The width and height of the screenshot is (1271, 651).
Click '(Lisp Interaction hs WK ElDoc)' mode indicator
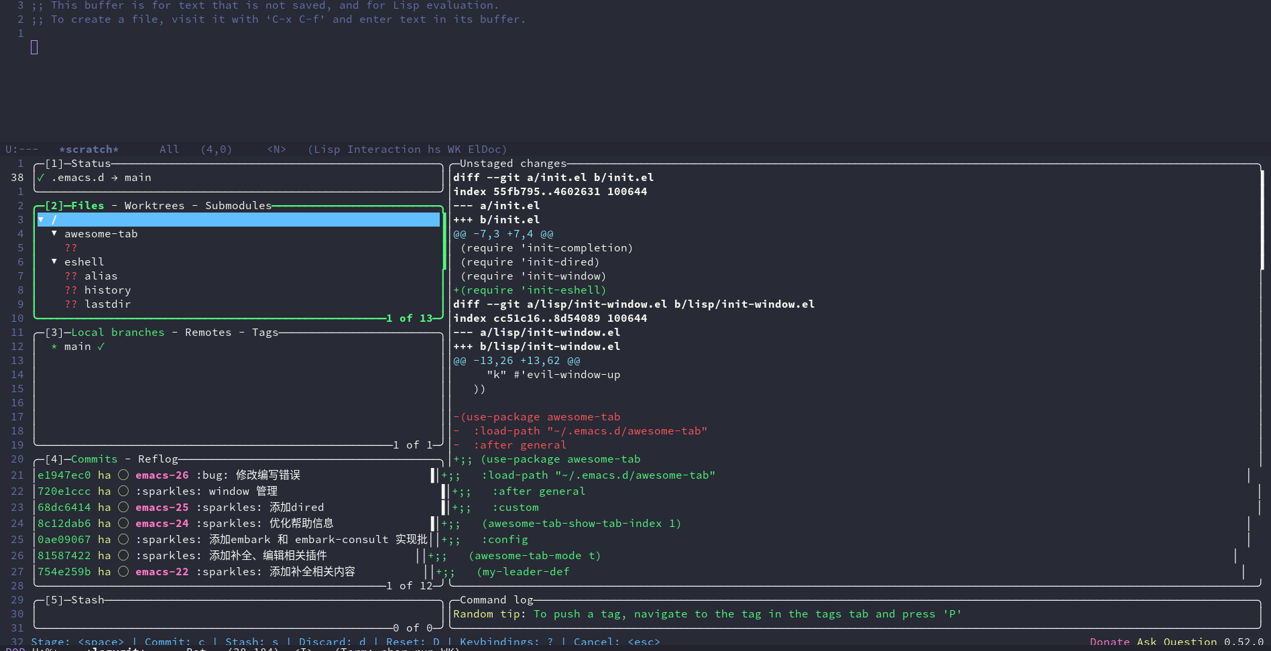407,149
